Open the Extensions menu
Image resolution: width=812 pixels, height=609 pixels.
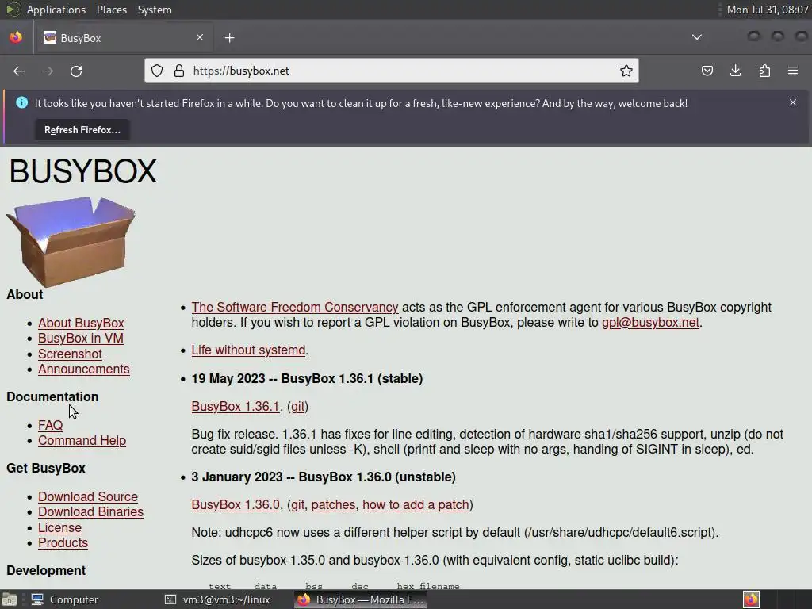coord(764,71)
